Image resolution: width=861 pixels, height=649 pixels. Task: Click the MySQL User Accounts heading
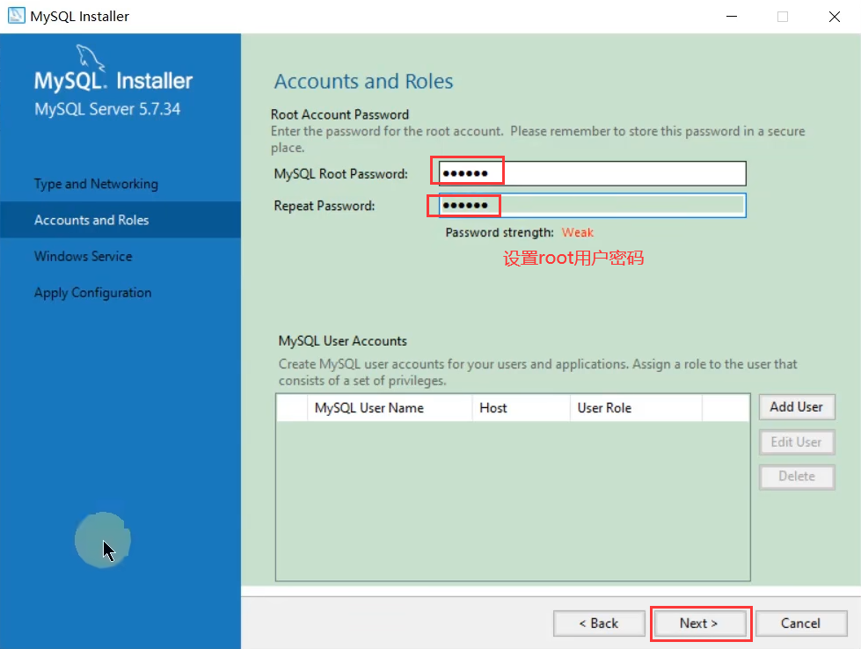343,341
